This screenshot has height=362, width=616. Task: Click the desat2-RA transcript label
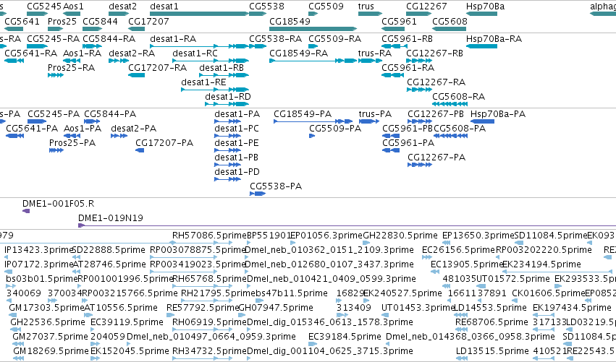pos(132,53)
